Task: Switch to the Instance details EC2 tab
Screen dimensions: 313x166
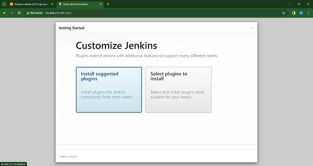Action: coord(32,4)
